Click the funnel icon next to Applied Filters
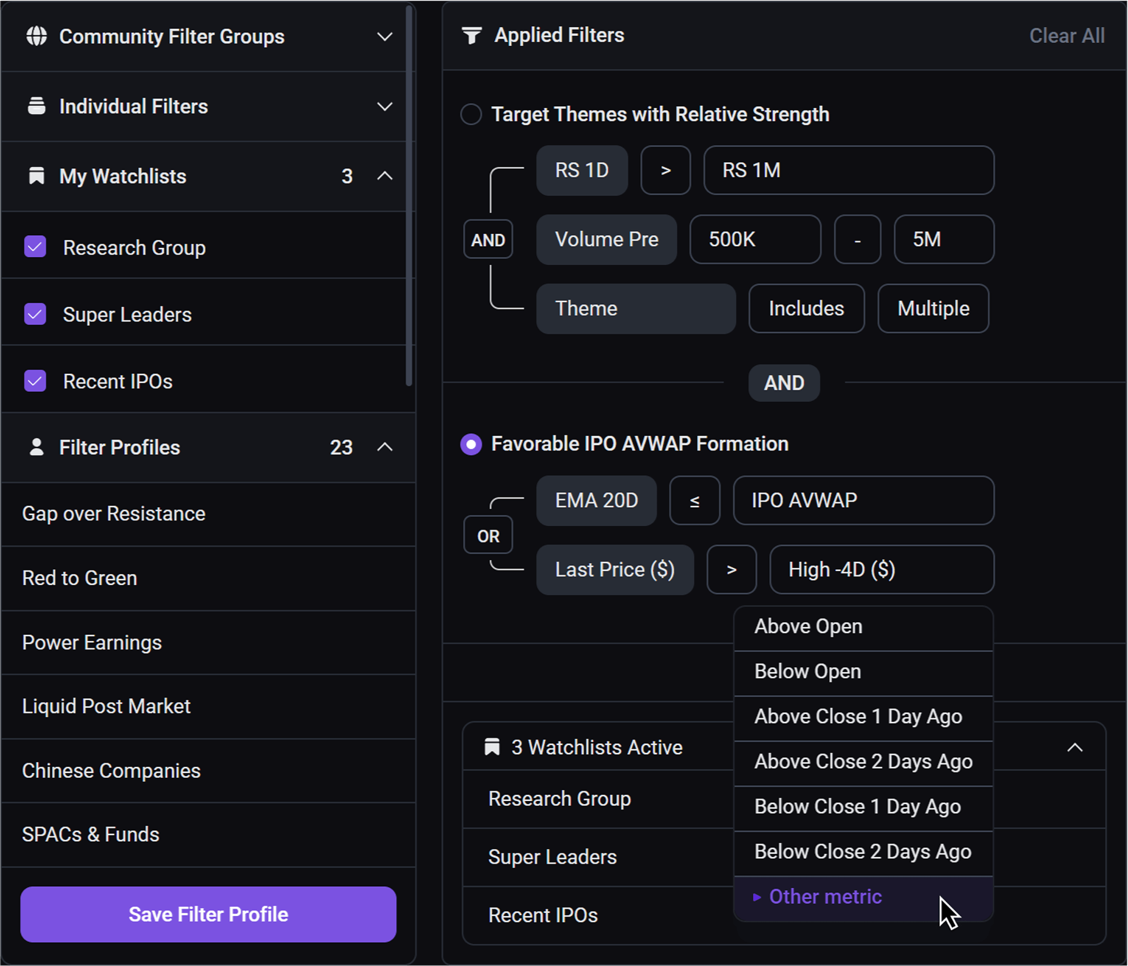 click(x=472, y=34)
